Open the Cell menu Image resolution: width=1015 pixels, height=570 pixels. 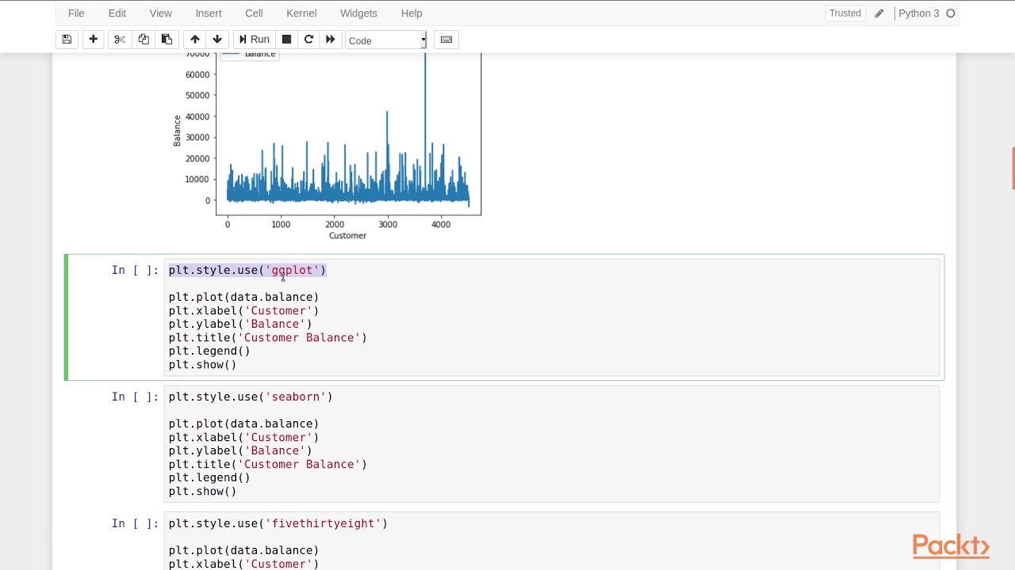point(254,13)
